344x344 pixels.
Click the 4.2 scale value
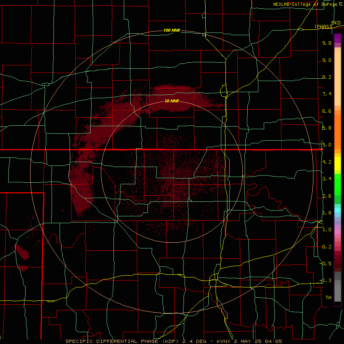pyautogui.click(x=327, y=162)
